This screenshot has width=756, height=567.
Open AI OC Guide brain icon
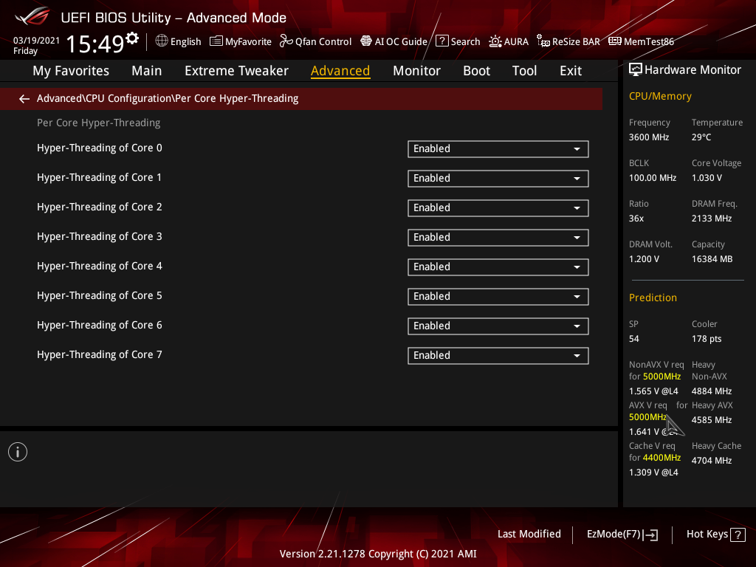tap(366, 41)
